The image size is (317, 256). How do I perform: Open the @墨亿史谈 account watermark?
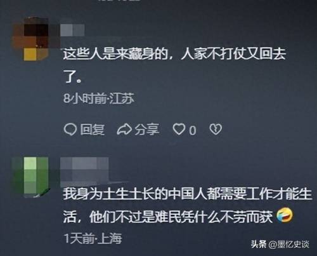click(288, 245)
